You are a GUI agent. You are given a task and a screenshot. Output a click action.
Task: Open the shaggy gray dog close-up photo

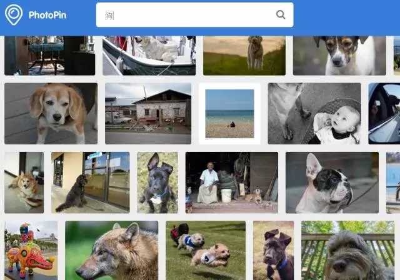click(x=349, y=250)
